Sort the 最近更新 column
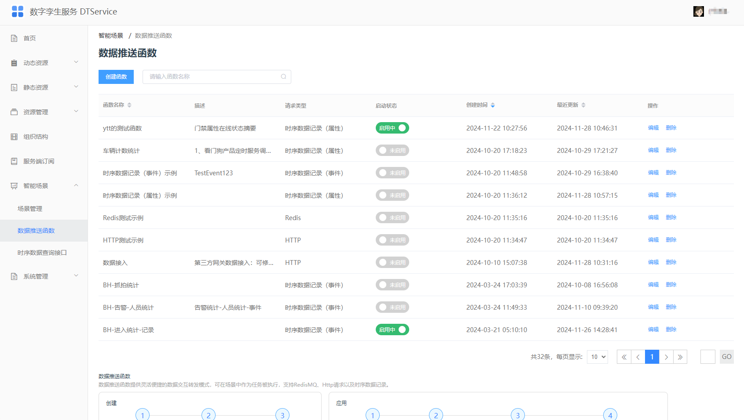Image resolution: width=744 pixels, height=420 pixels. 583,105
